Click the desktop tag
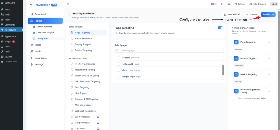Image resolution: width=280 pixels, height=130 pixels. [238, 81]
